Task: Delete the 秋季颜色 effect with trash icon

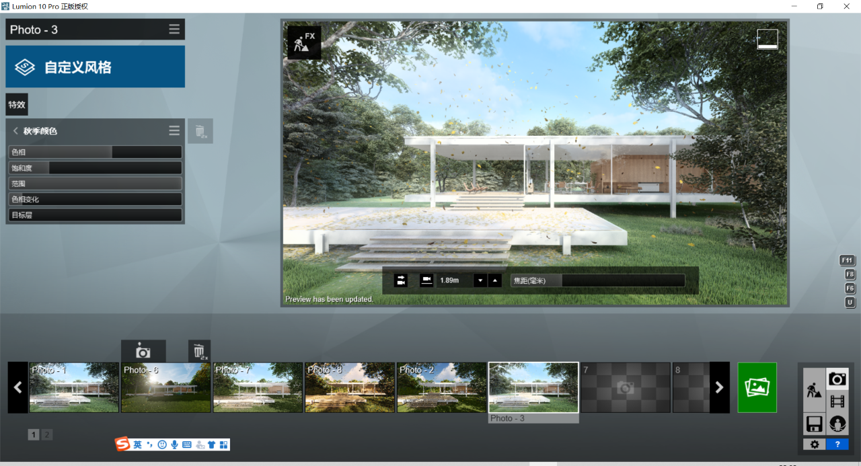Action: (200, 131)
